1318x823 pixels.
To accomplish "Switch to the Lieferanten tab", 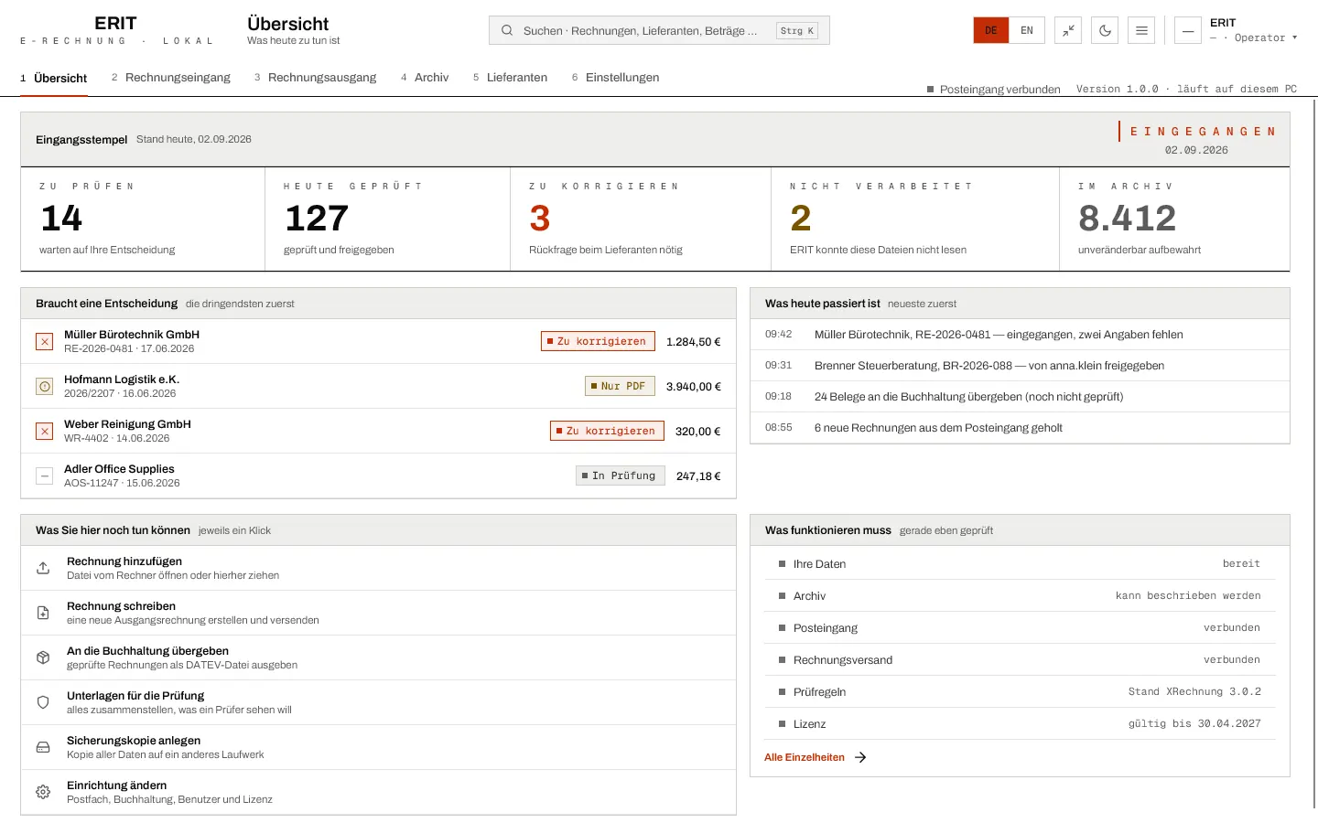I will coord(510,78).
